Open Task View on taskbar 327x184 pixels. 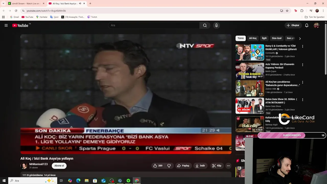(x=61, y=181)
